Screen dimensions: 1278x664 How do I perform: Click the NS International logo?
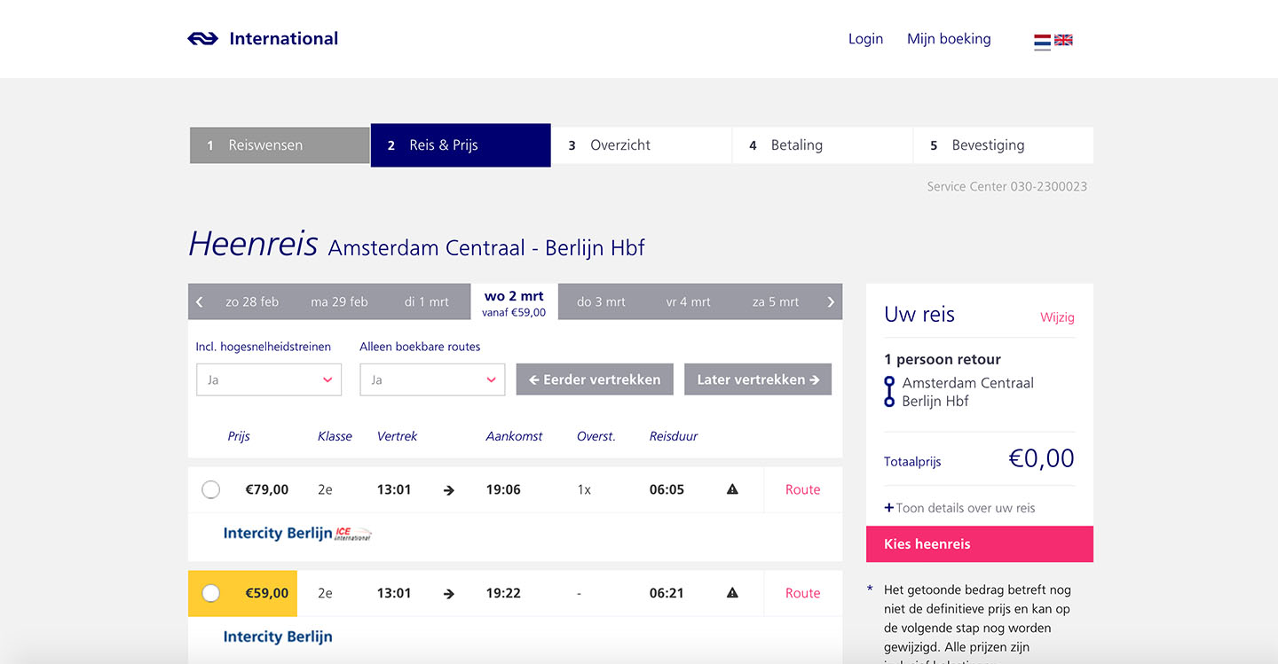[263, 39]
